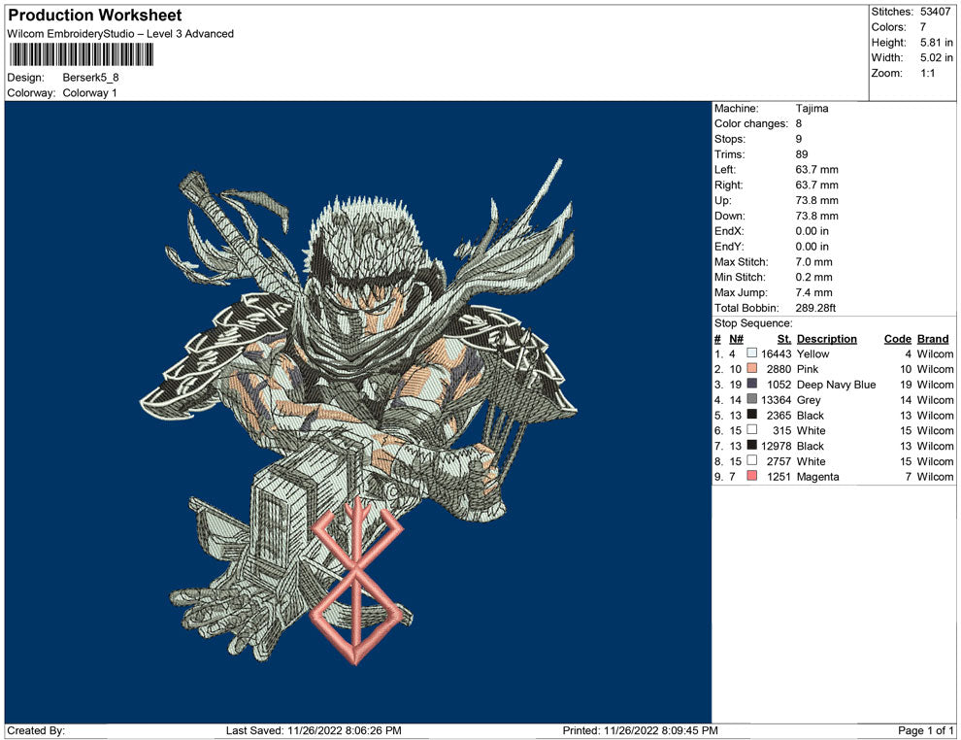Viewport: 961px width, 740px height.
Task: Select the Grey thread color swatch
Action: click(752, 400)
